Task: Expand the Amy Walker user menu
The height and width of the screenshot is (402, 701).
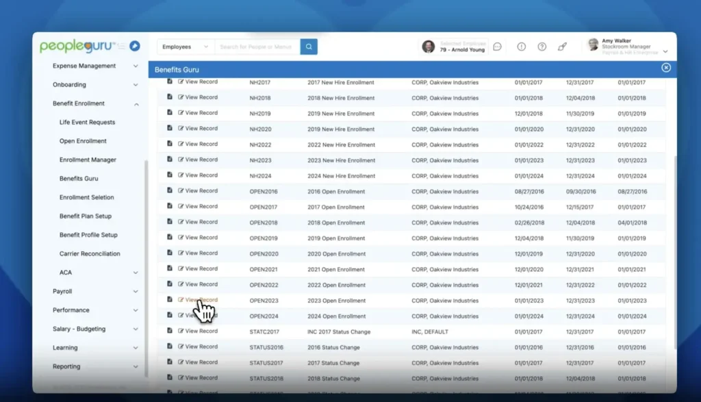Action: coord(665,51)
